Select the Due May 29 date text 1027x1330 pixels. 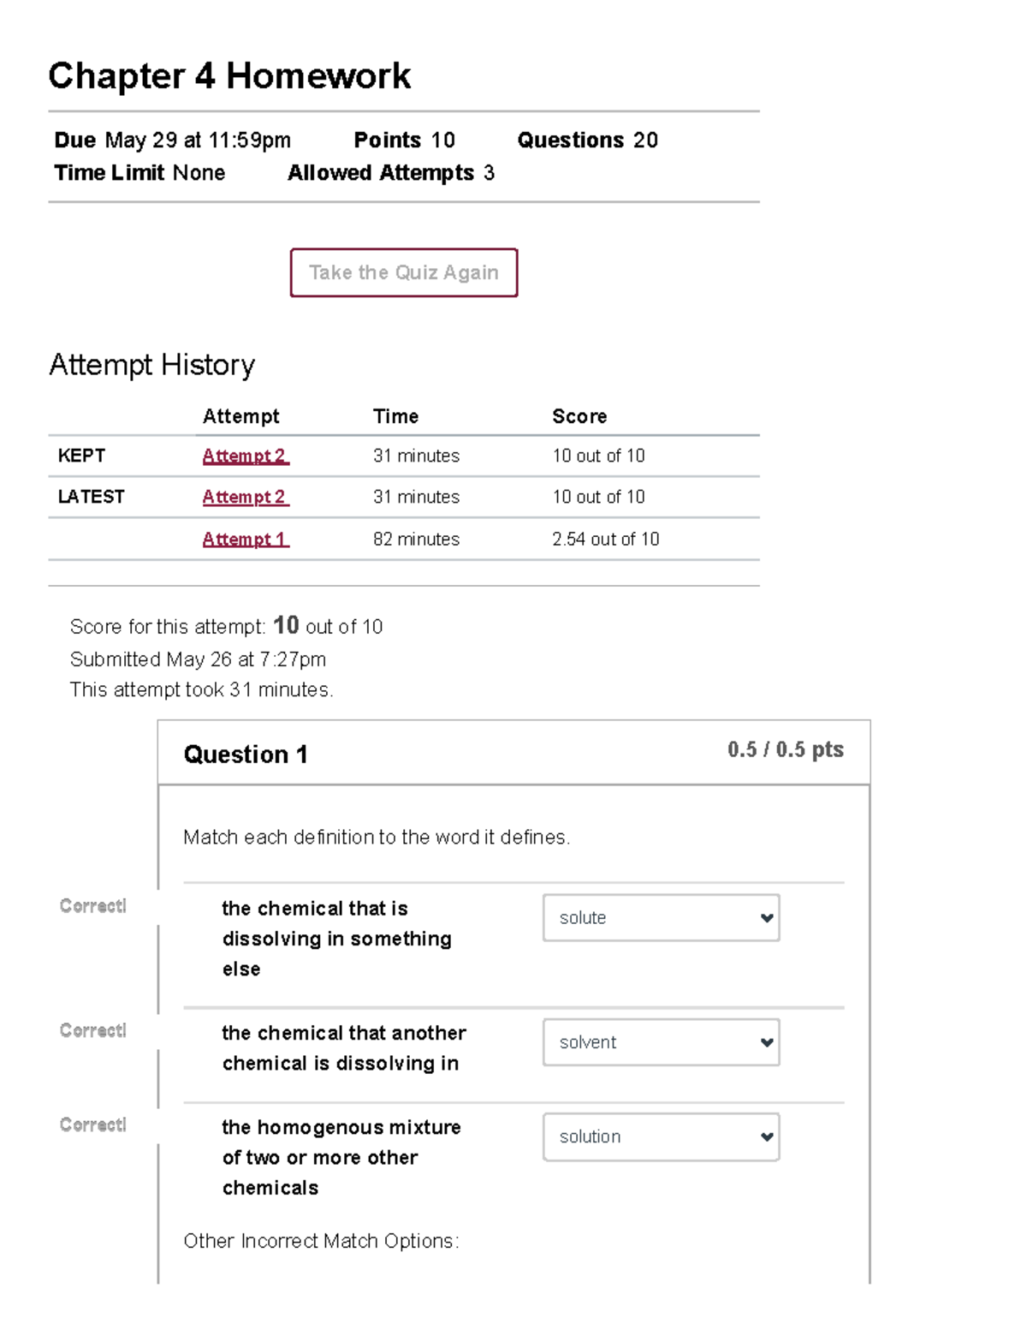[171, 140]
